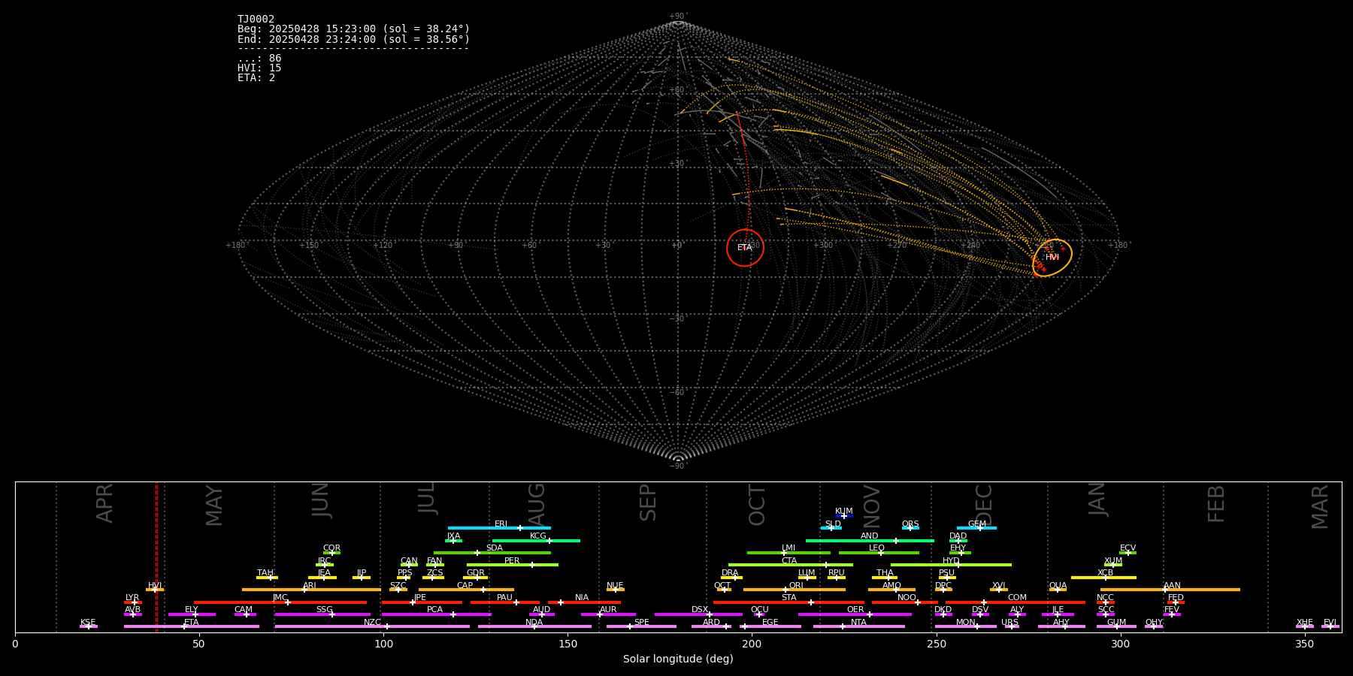Viewport: 1353px width, 676px height.
Task: Click the LEO shower label in the timeline
Action: (877, 548)
